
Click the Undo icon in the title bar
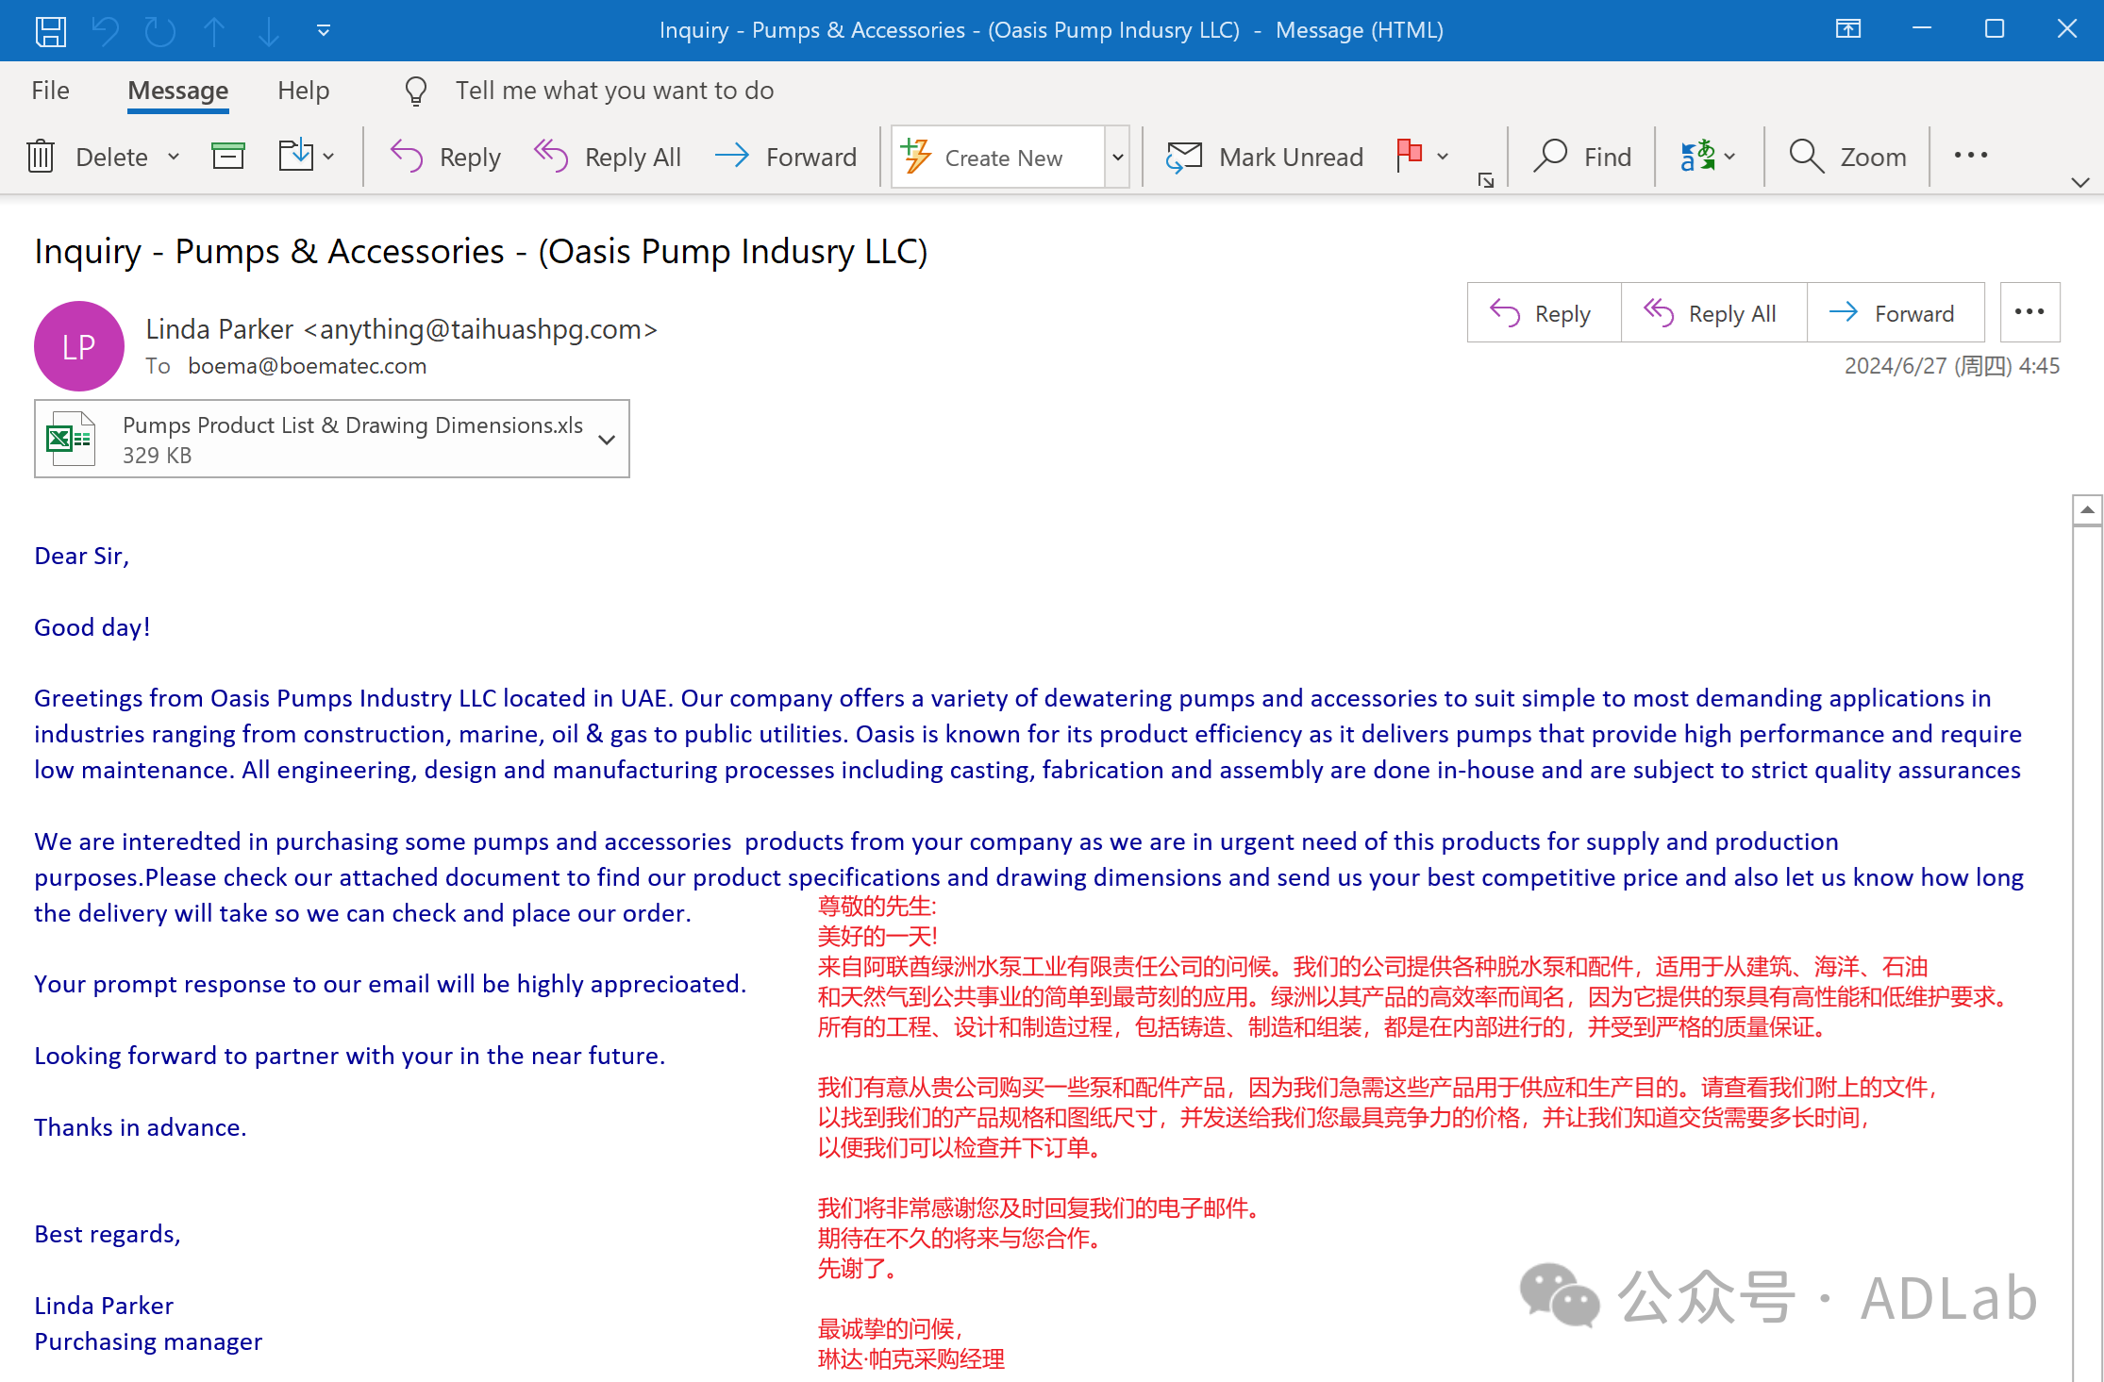106,30
